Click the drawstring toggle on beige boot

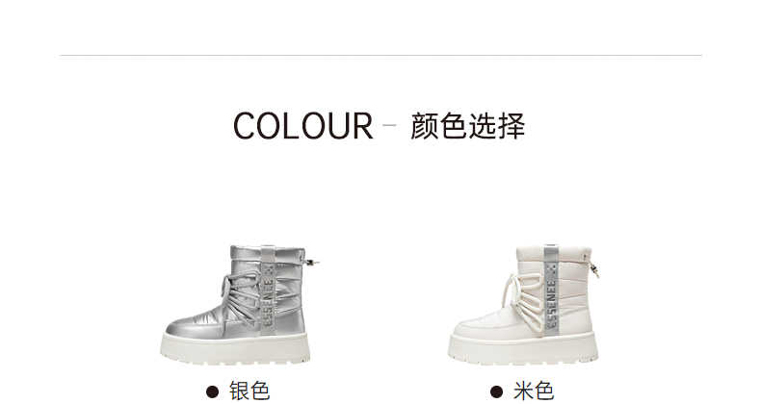[593, 265]
